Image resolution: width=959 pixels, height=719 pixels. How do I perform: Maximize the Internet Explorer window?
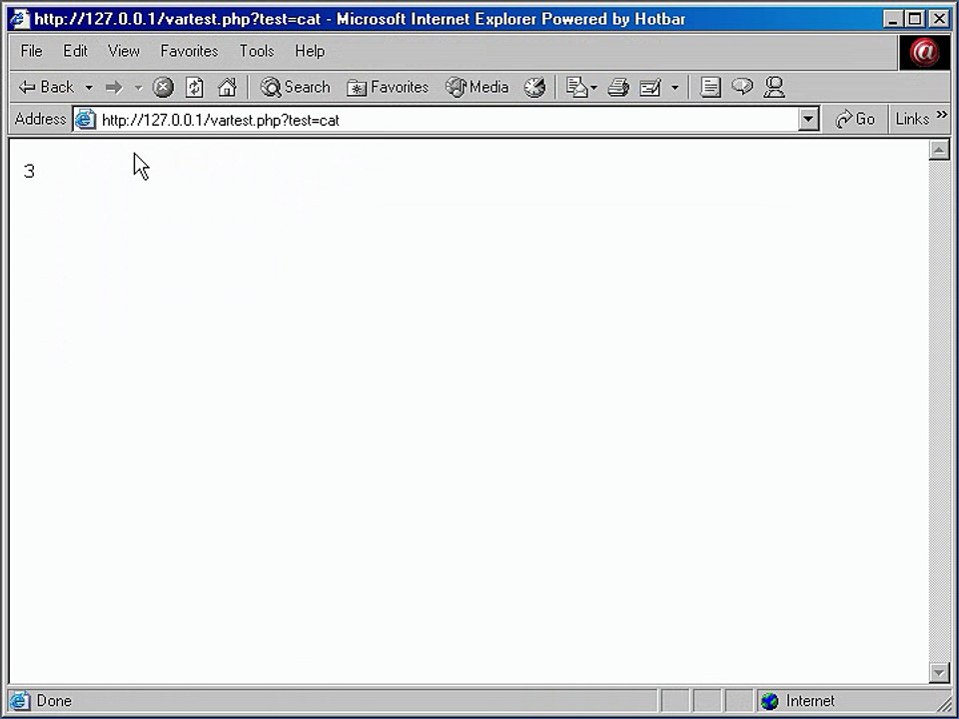(916, 19)
